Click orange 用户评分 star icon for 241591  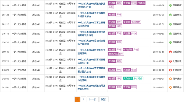coord(170,87)
